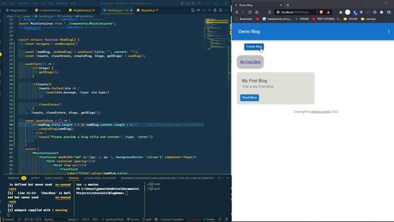
Task: Open the Brave Shields lion icon
Action: 321,12
